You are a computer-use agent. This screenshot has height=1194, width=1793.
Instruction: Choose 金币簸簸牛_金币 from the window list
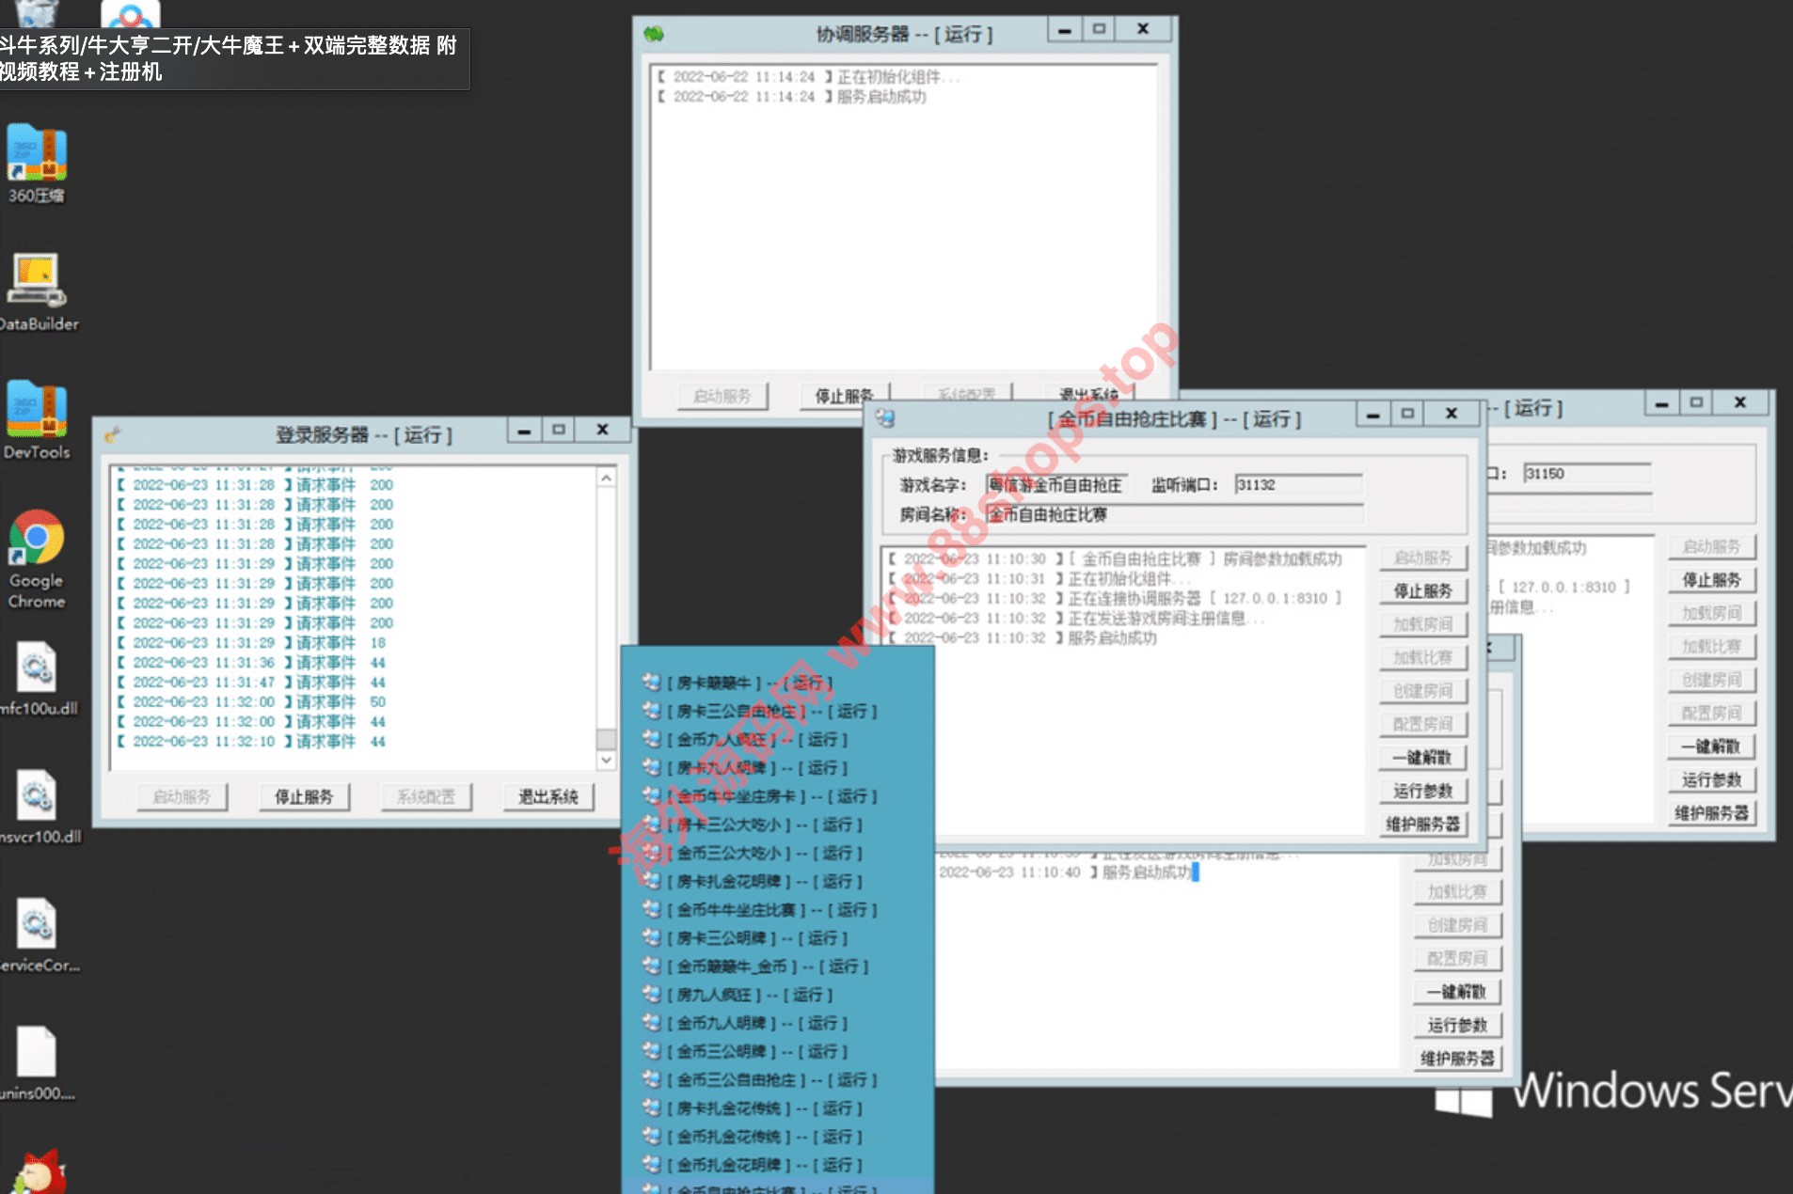coord(771,966)
